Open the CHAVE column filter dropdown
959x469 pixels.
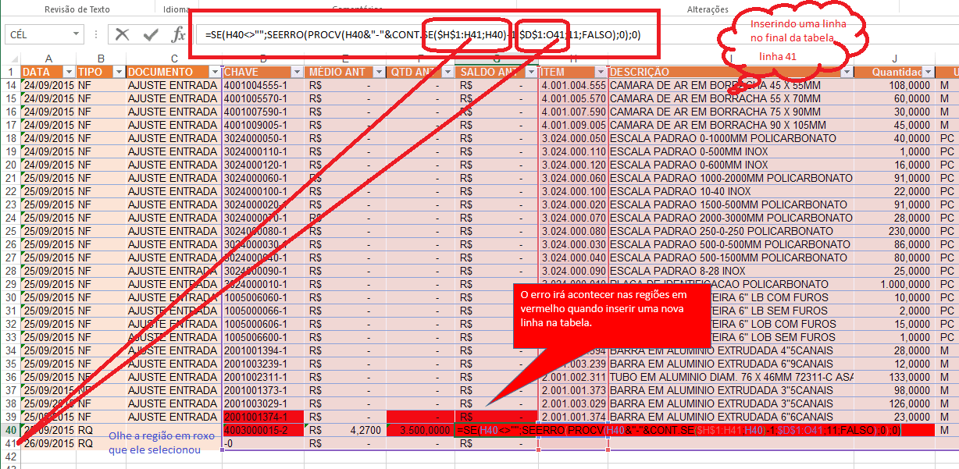(297, 72)
